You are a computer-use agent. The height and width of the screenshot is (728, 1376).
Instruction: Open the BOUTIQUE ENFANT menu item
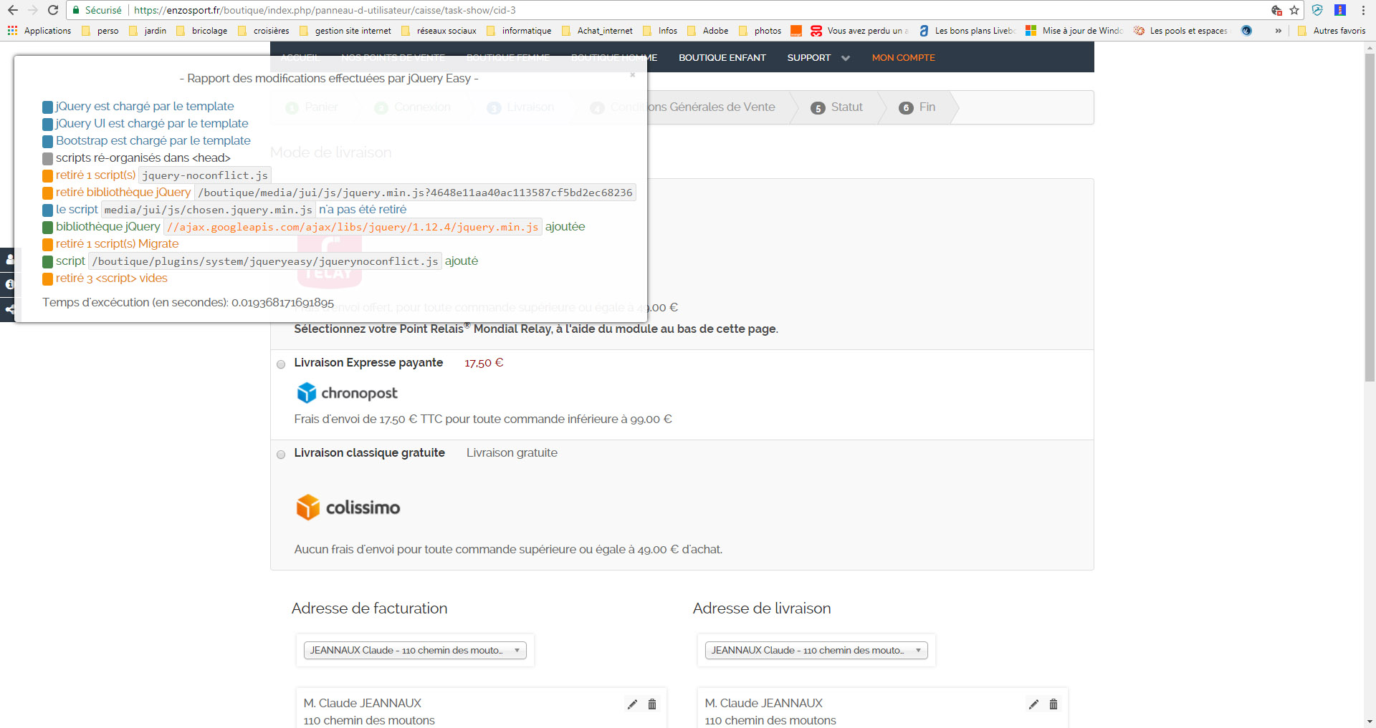coord(722,58)
